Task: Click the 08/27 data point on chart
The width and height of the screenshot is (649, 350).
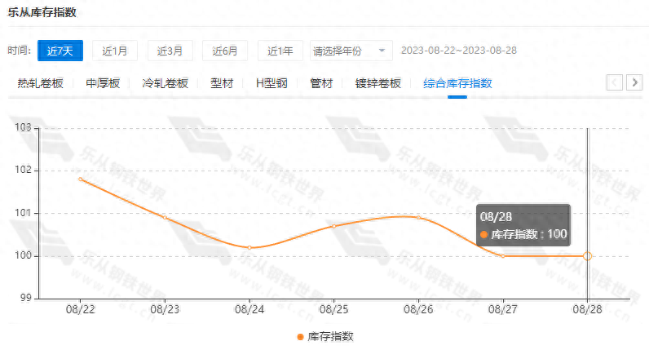Action: point(503,256)
